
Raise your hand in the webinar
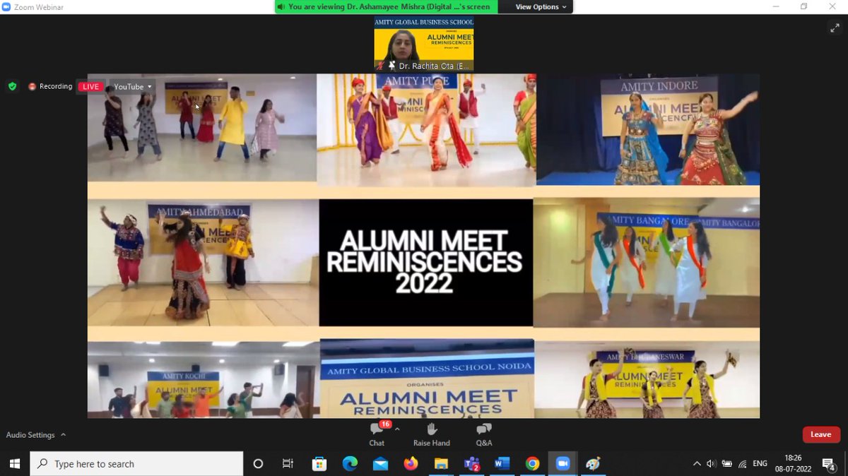click(431, 434)
